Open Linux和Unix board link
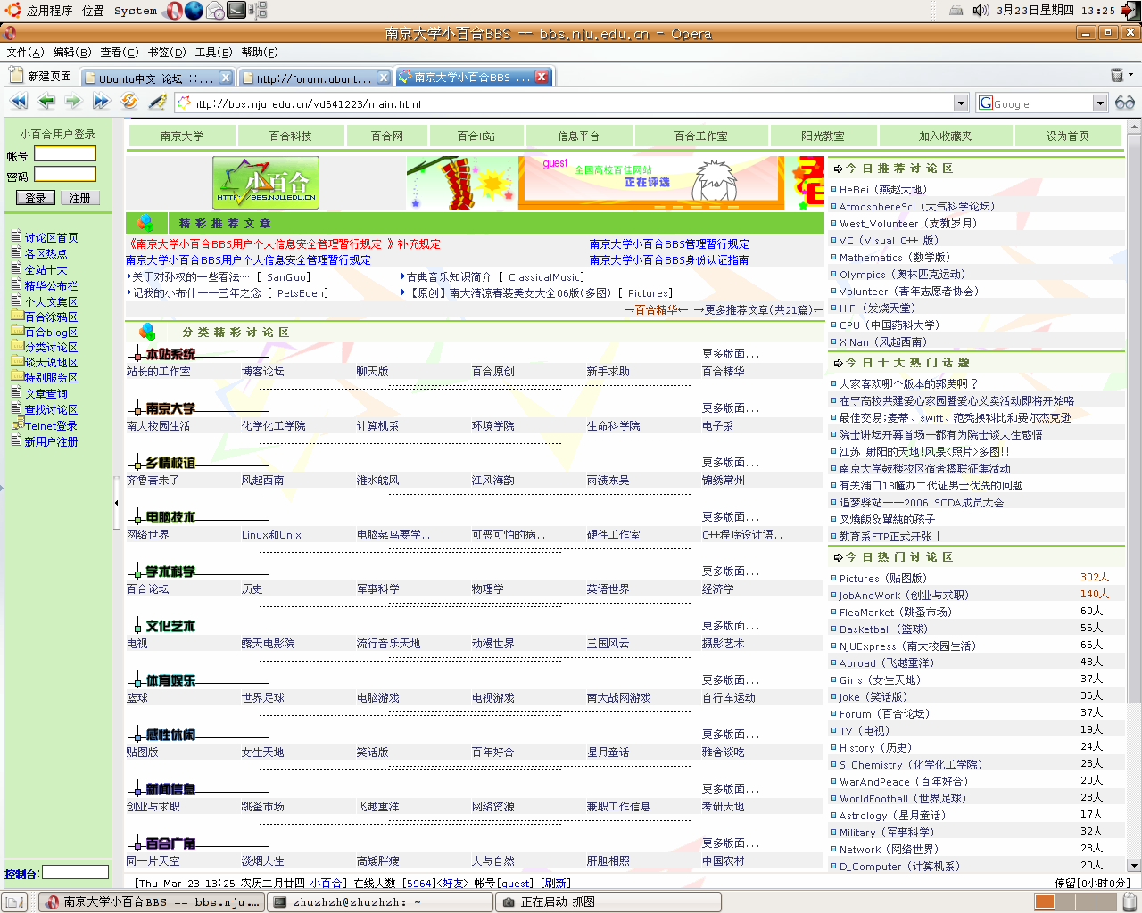Screen dimensions: 1142x913 pos(271,534)
